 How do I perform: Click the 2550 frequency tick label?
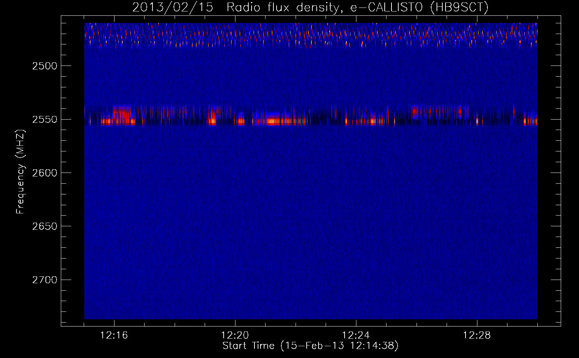click(x=45, y=120)
